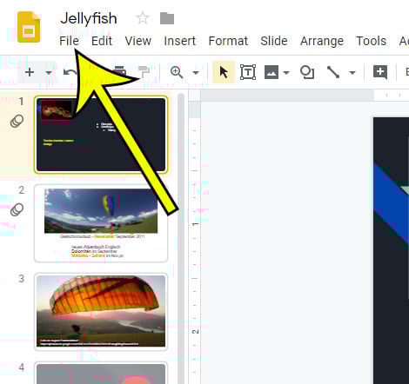This screenshot has height=384, width=409.
Task: Open the Insert menu
Action: (180, 41)
